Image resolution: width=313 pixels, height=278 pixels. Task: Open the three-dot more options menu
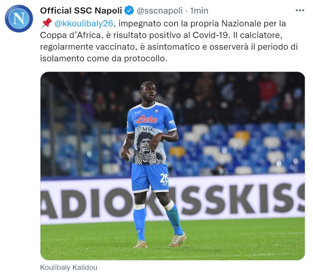pos(300,10)
